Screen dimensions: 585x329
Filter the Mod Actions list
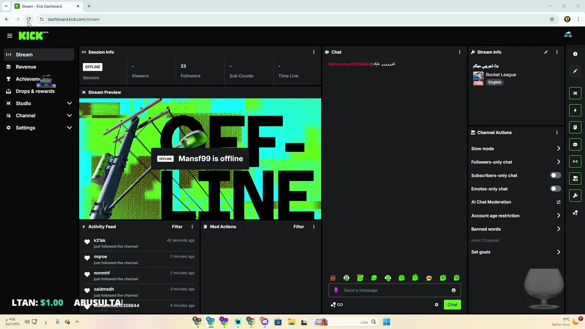pyautogui.click(x=298, y=227)
